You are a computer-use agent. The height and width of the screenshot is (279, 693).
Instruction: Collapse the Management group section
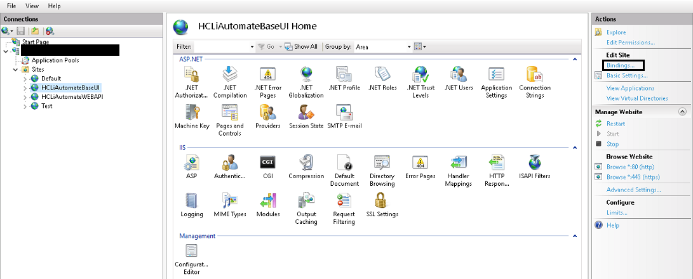click(x=575, y=236)
